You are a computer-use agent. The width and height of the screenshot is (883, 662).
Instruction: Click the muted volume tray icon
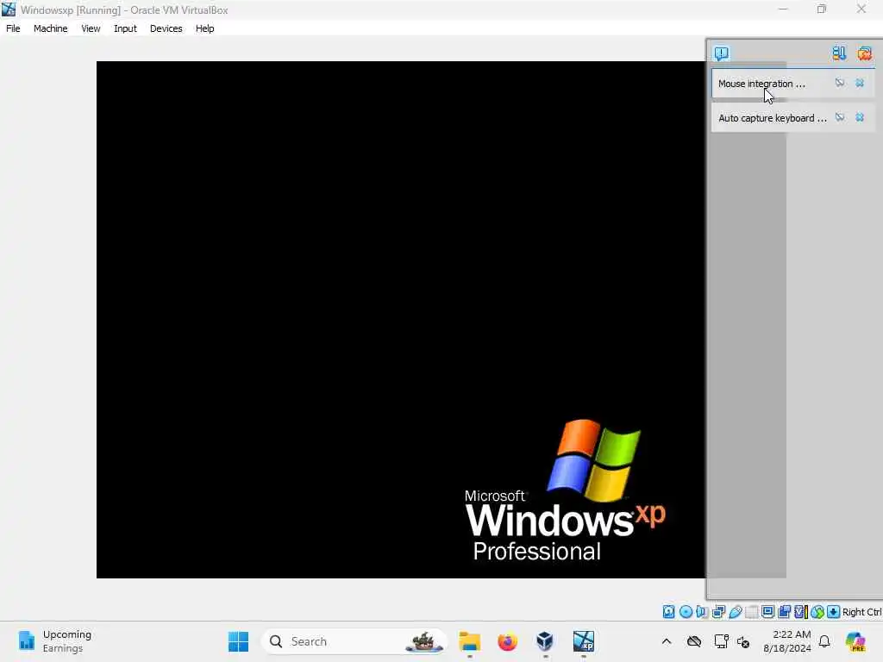pyautogui.click(x=743, y=641)
